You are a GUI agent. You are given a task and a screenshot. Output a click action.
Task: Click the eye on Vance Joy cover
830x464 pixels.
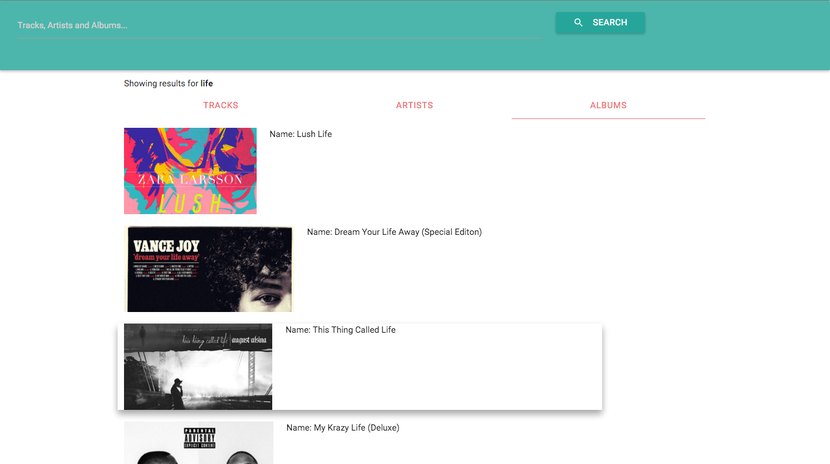[x=269, y=299]
